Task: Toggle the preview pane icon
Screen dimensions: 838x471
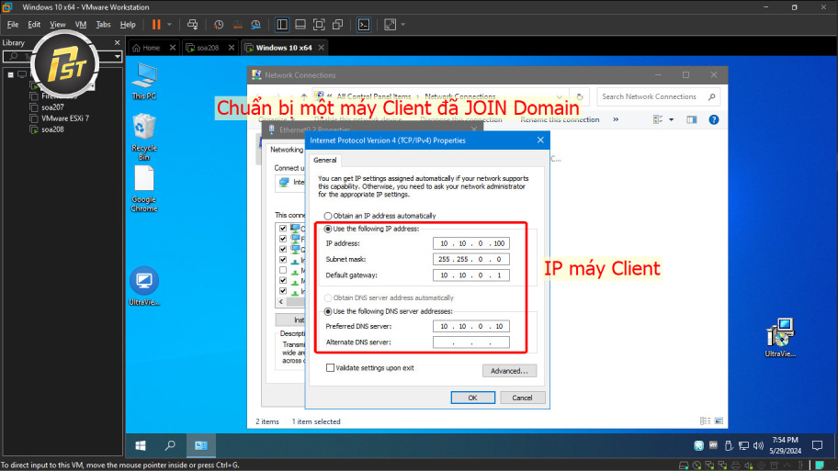Action: (692, 119)
